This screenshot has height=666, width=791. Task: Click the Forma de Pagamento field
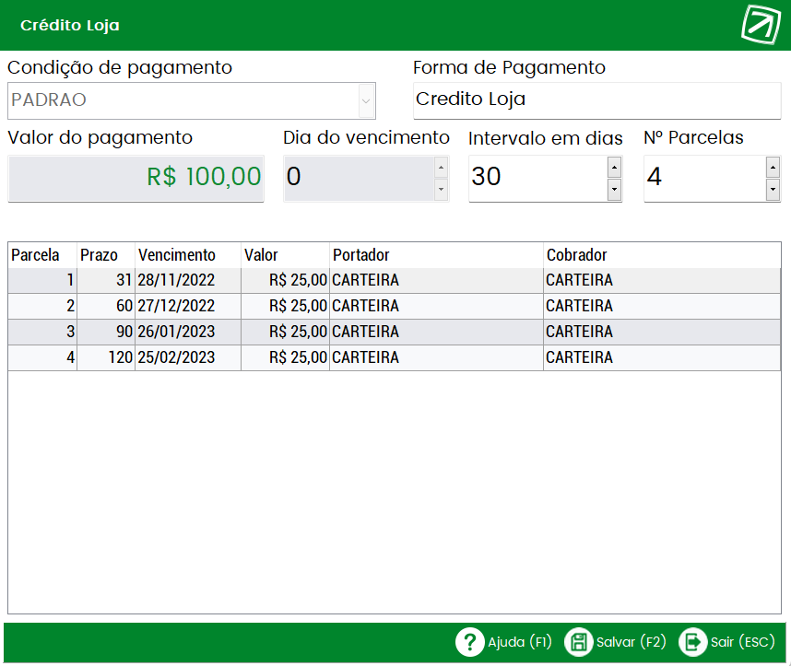596,100
